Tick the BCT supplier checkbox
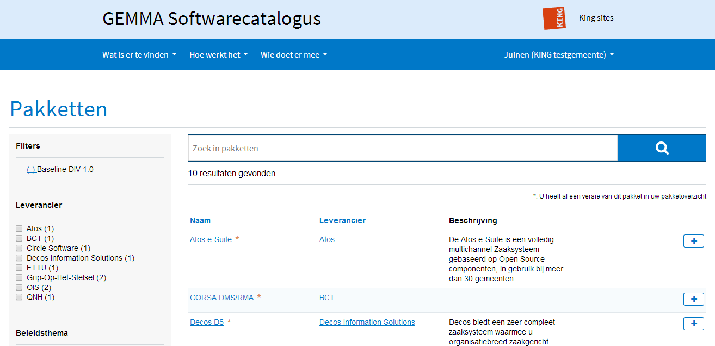The image size is (715, 346). (x=19, y=238)
